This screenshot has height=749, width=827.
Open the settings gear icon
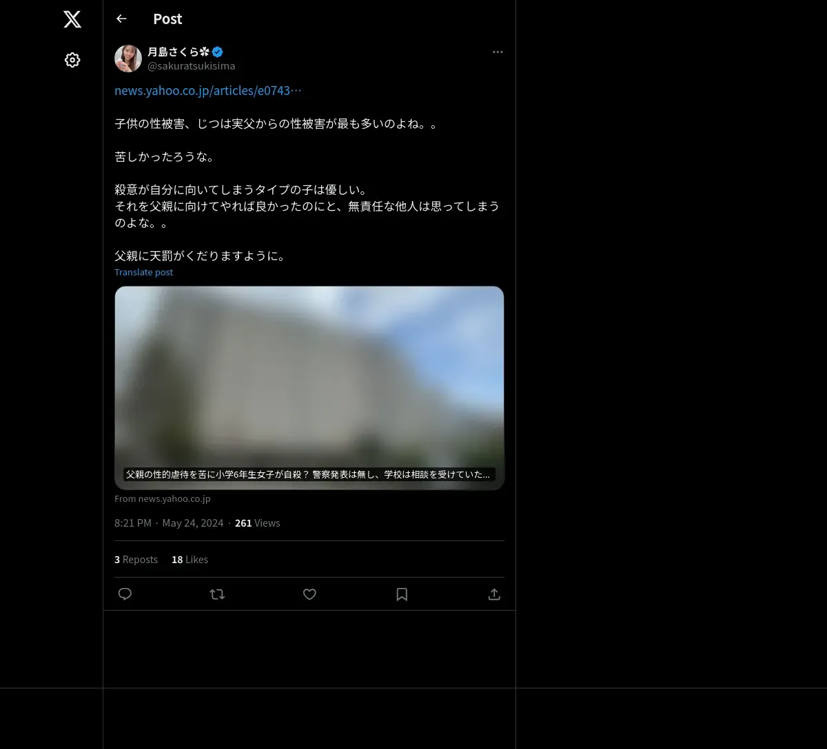[72, 60]
